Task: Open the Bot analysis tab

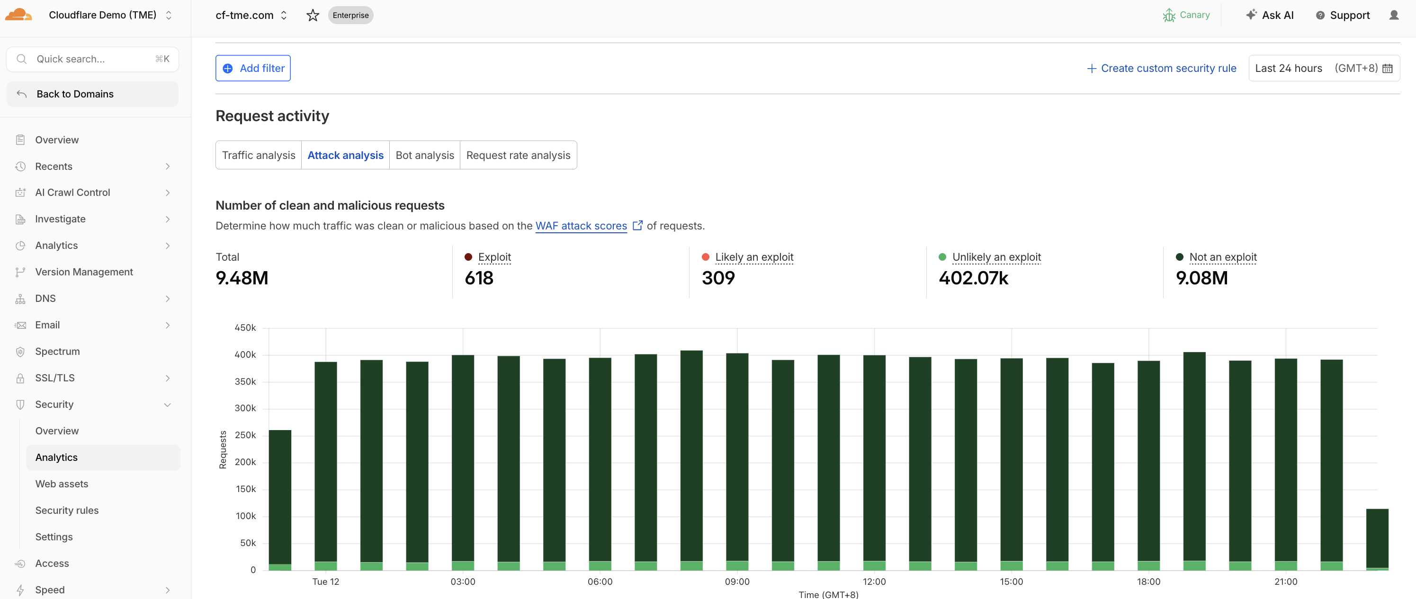Action: coord(425,155)
